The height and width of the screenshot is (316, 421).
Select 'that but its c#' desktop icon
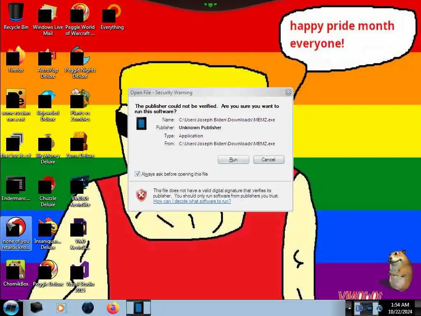tap(16, 145)
